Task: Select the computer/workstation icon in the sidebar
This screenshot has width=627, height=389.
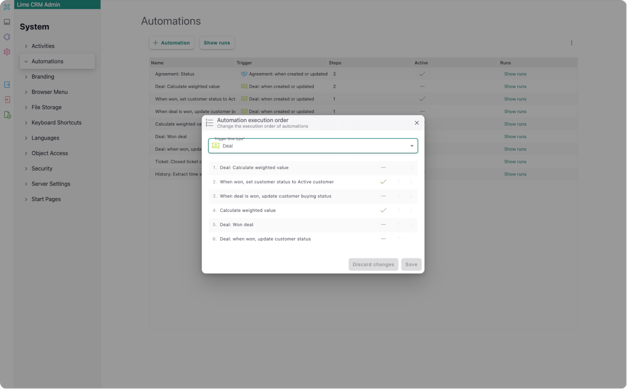Action: pyautogui.click(x=7, y=22)
